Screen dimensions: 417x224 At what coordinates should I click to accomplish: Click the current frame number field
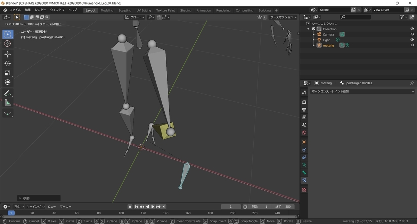click(230, 207)
